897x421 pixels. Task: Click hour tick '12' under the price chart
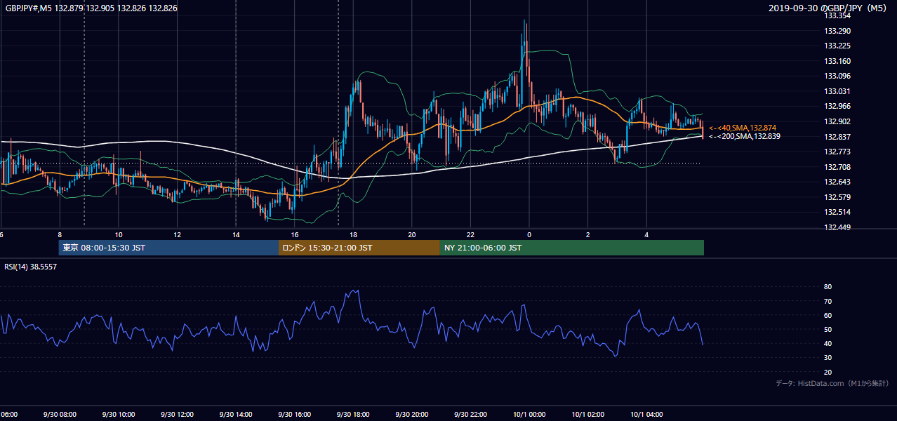coord(178,234)
